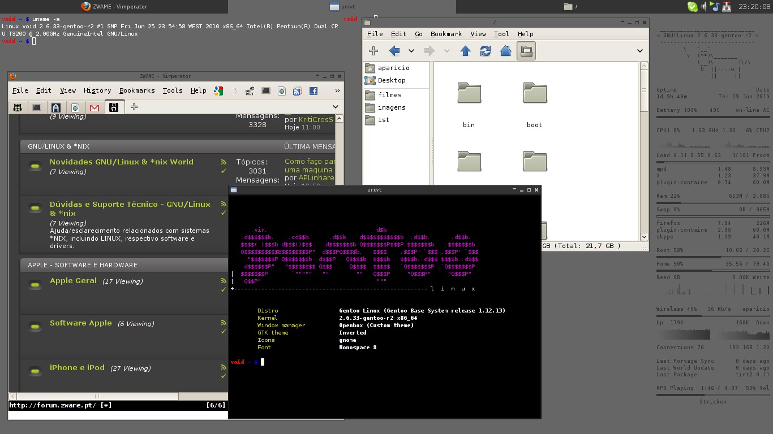
Task: Open Novidades GNU/Linux & *nix World forum
Action: click(121, 162)
